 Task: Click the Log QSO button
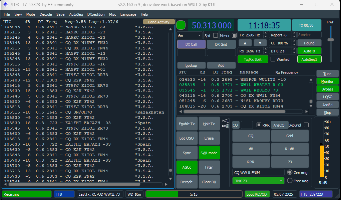(x=187, y=138)
